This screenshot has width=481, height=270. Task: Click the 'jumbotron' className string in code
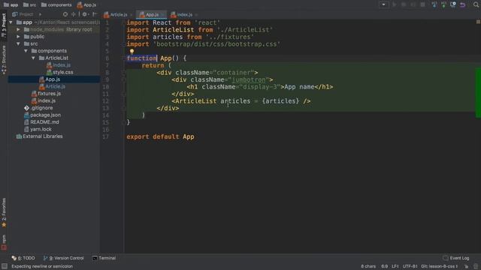249,79
